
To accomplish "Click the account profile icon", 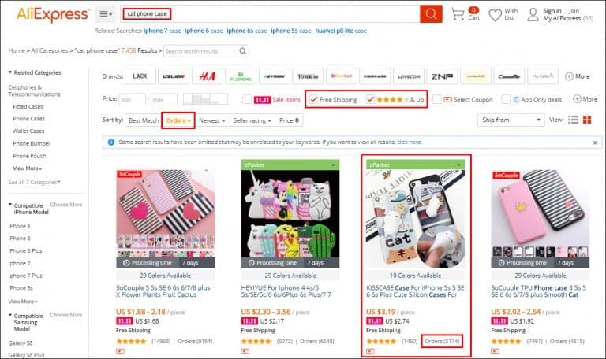I will point(533,15).
